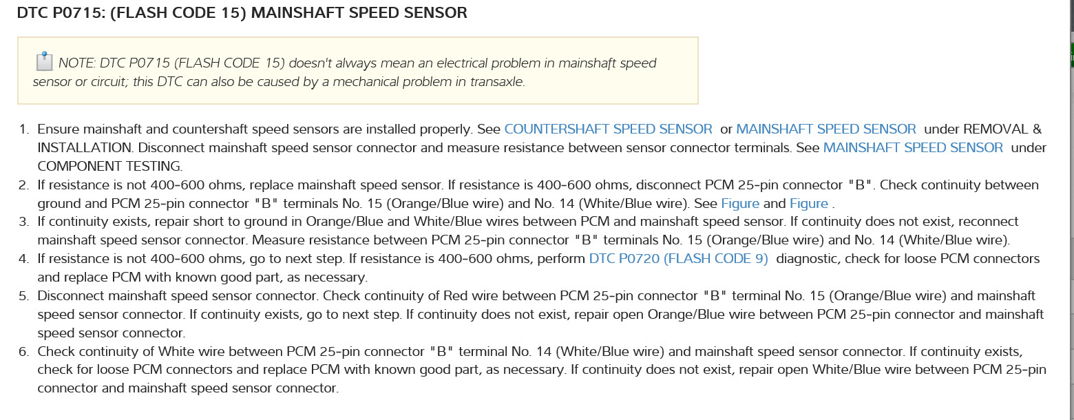Open the second Figure link in step 2
This screenshot has height=420, width=1074.
[x=809, y=203]
